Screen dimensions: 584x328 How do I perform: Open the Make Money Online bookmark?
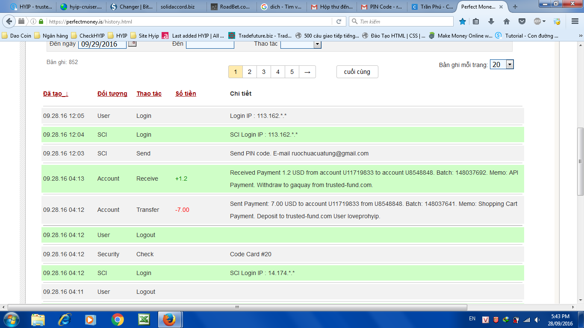[460, 36]
